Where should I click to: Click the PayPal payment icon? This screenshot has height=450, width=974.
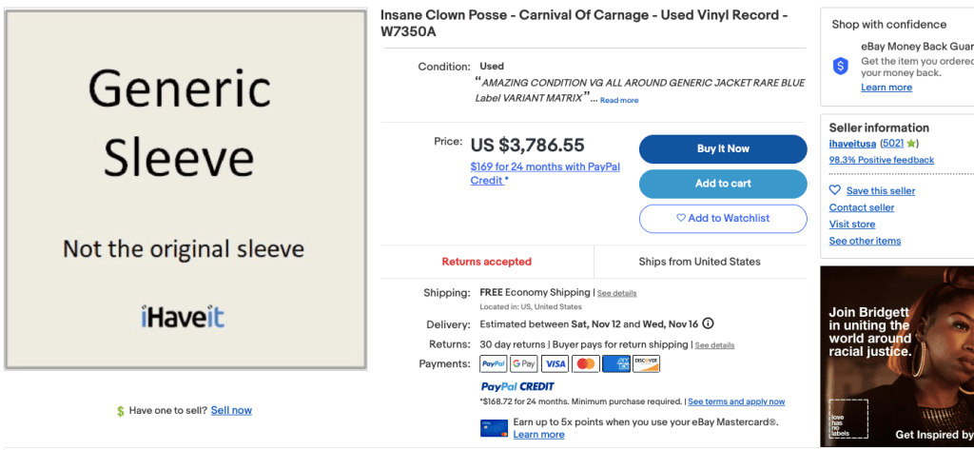point(494,363)
